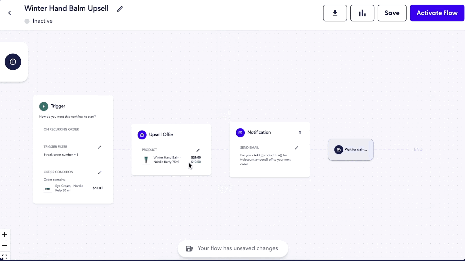This screenshot has height=261, width=465.
Task: Edit the Trigger Filter pencil icon
Action: [x=100, y=147]
